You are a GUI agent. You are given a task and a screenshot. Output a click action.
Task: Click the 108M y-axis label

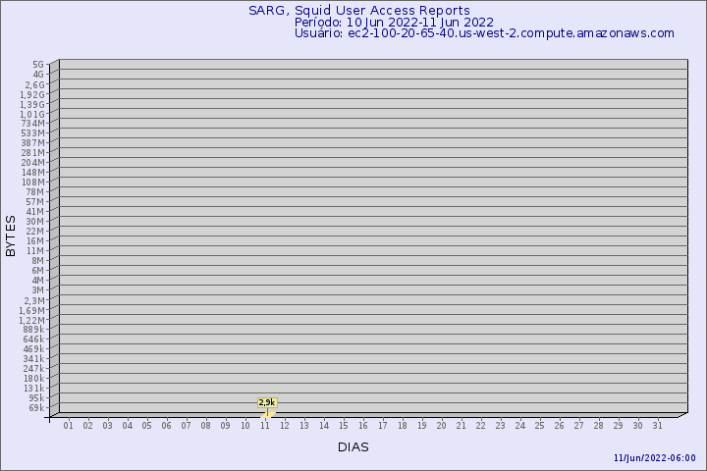click(33, 183)
